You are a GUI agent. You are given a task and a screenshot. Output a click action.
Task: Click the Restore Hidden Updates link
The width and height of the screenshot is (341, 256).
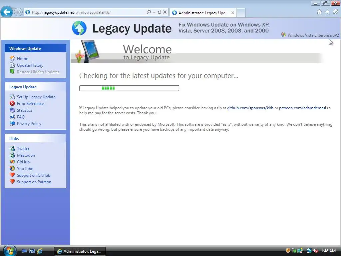[x=38, y=72]
